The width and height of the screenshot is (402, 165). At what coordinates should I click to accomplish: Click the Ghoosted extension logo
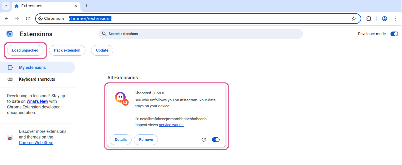click(121, 99)
